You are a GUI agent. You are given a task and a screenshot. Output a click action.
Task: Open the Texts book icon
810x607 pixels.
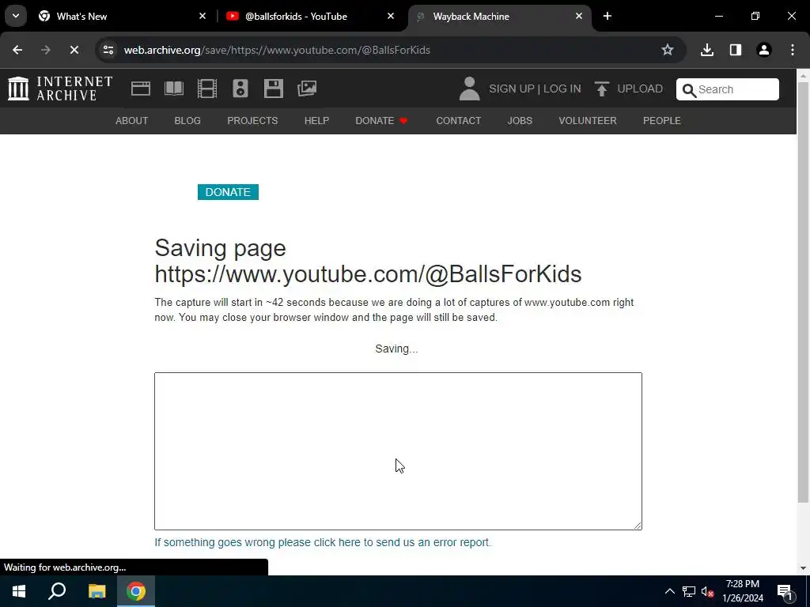(x=173, y=89)
